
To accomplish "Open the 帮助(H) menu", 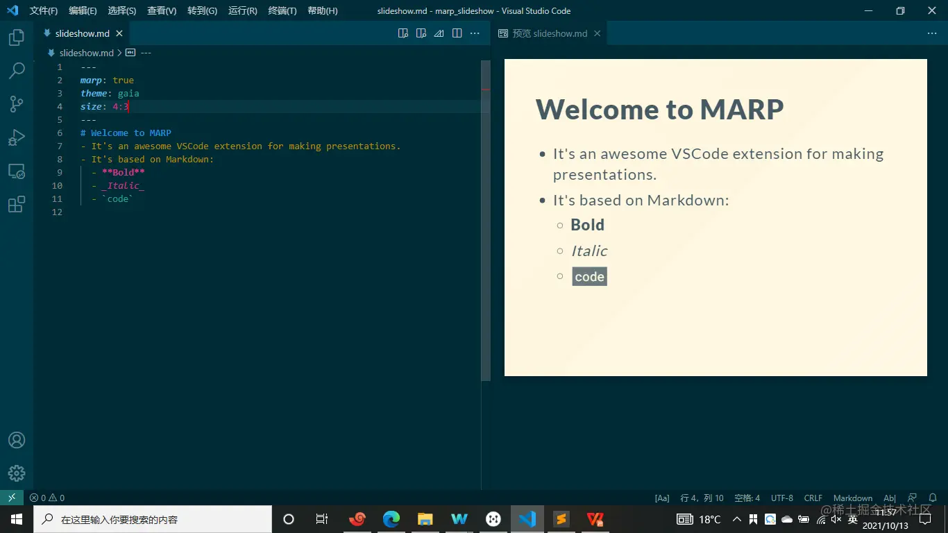I will point(323,11).
